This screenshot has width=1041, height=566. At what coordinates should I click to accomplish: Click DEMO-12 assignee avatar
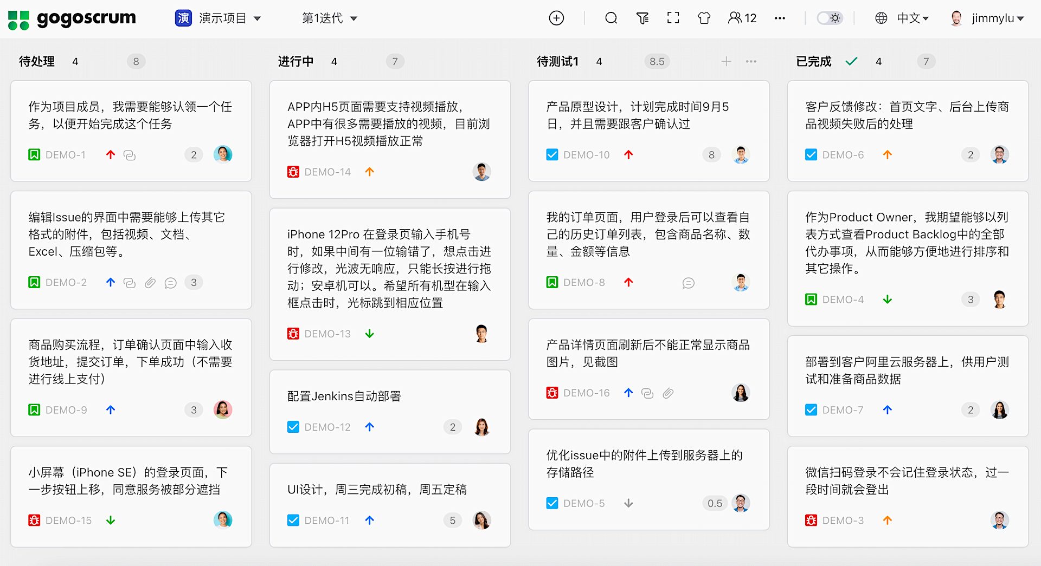[481, 427]
